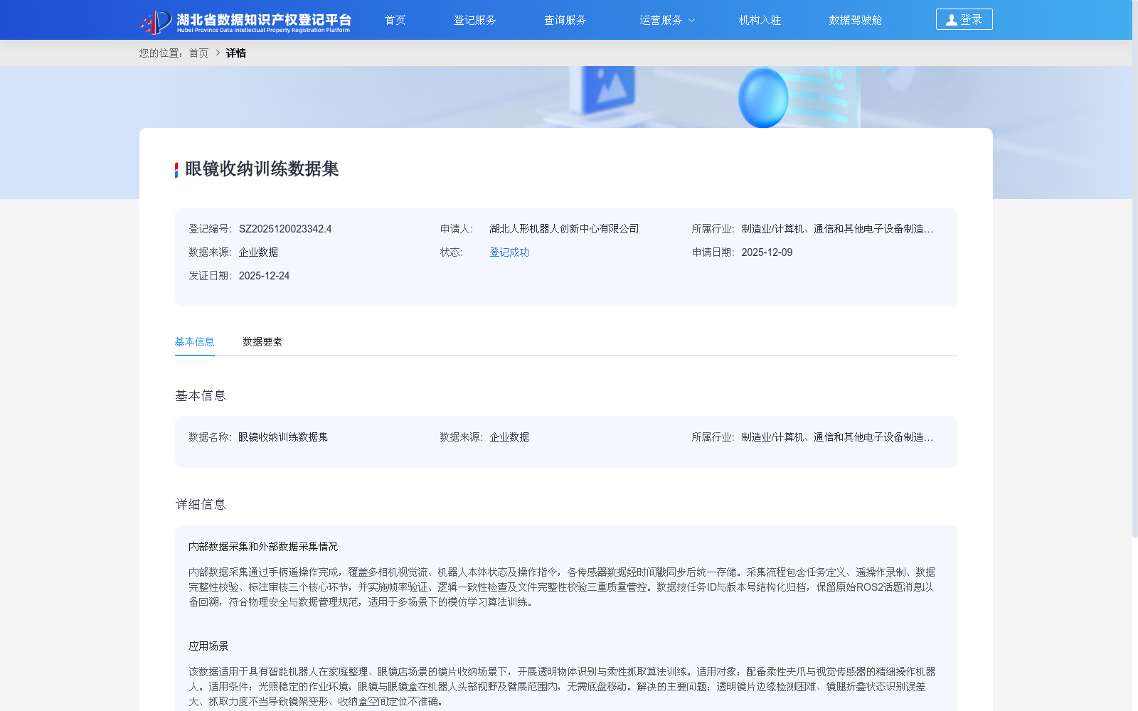Open the 登记服务 menu item
The height and width of the screenshot is (711, 1138).
click(x=474, y=20)
